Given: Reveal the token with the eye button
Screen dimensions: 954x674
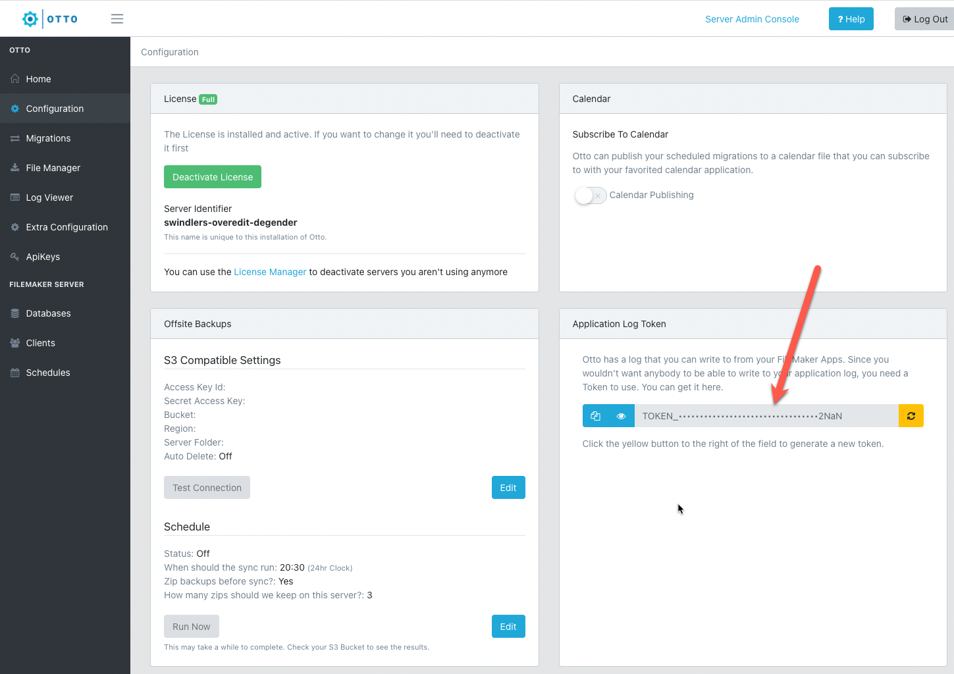Looking at the screenshot, I should (x=621, y=416).
